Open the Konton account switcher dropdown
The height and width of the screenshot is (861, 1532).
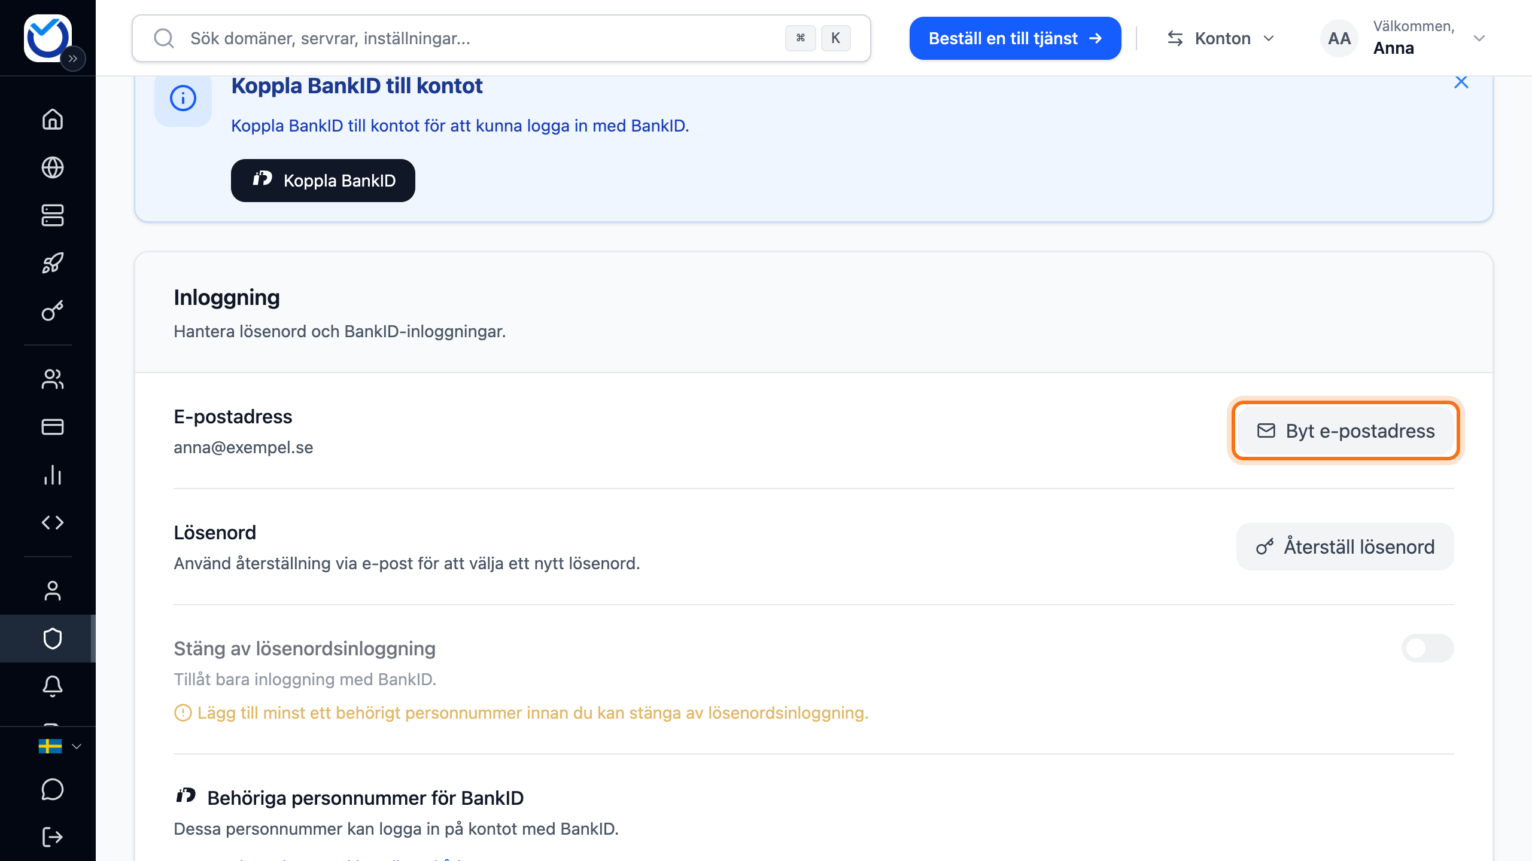point(1221,38)
